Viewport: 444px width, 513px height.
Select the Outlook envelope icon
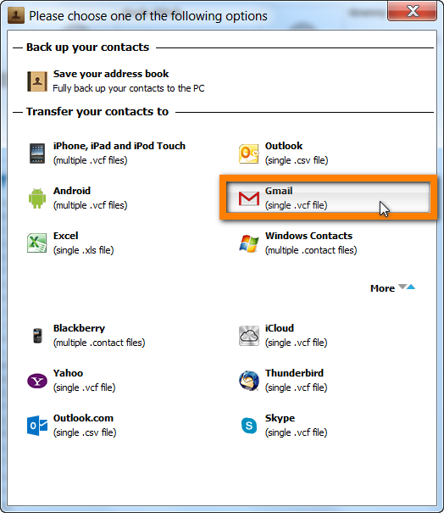point(249,153)
